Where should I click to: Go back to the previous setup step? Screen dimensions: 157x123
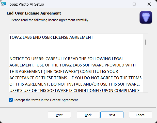[88, 115]
